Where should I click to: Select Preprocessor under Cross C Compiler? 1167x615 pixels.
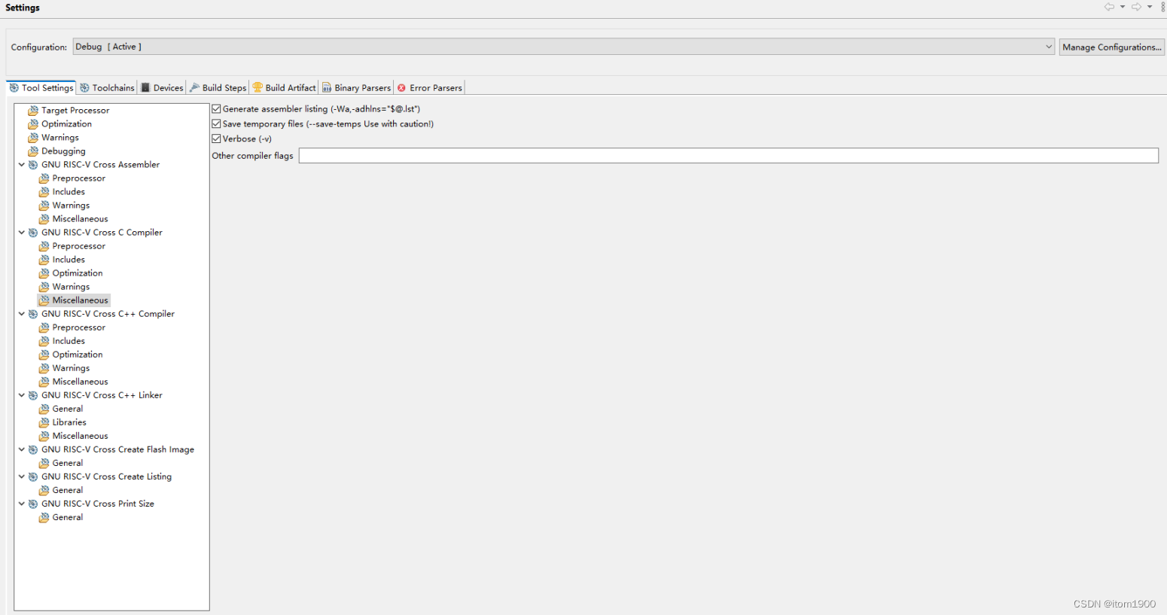[x=78, y=246]
